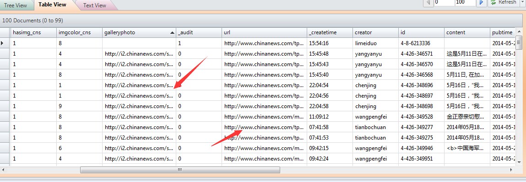Select the creator cell limeiduo
This screenshot has width=526, height=182.
[x=376, y=43]
